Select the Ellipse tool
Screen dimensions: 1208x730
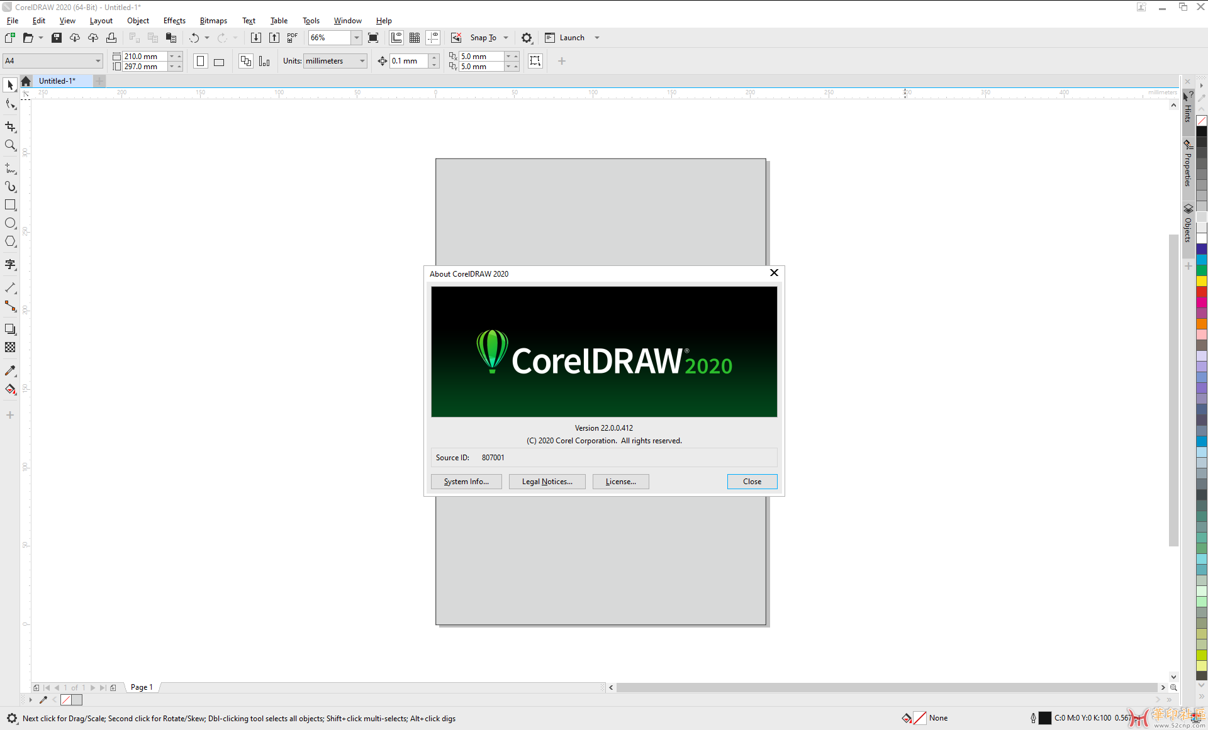10,223
